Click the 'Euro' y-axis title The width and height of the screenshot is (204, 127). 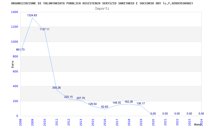(12, 64)
